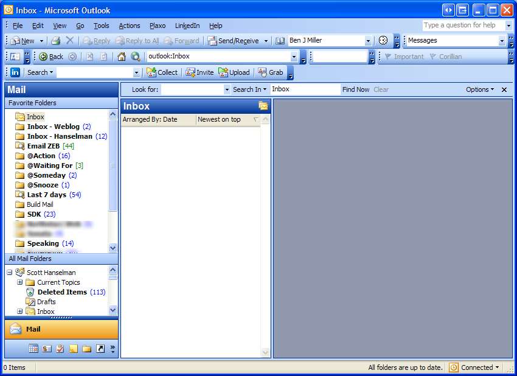Click the Grab toolbar button
The height and width of the screenshot is (376, 517).
coord(271,72)
